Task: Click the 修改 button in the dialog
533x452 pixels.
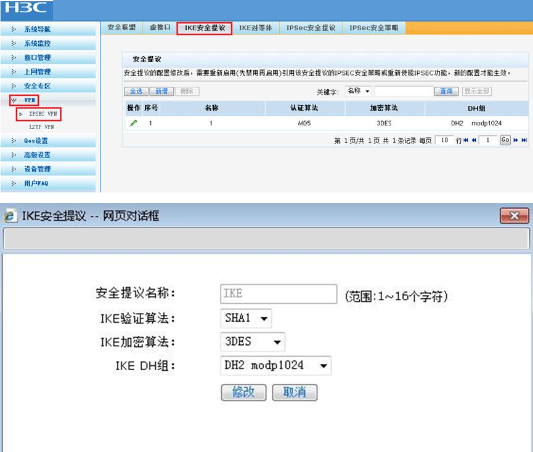Action: (x=244, y=392)
